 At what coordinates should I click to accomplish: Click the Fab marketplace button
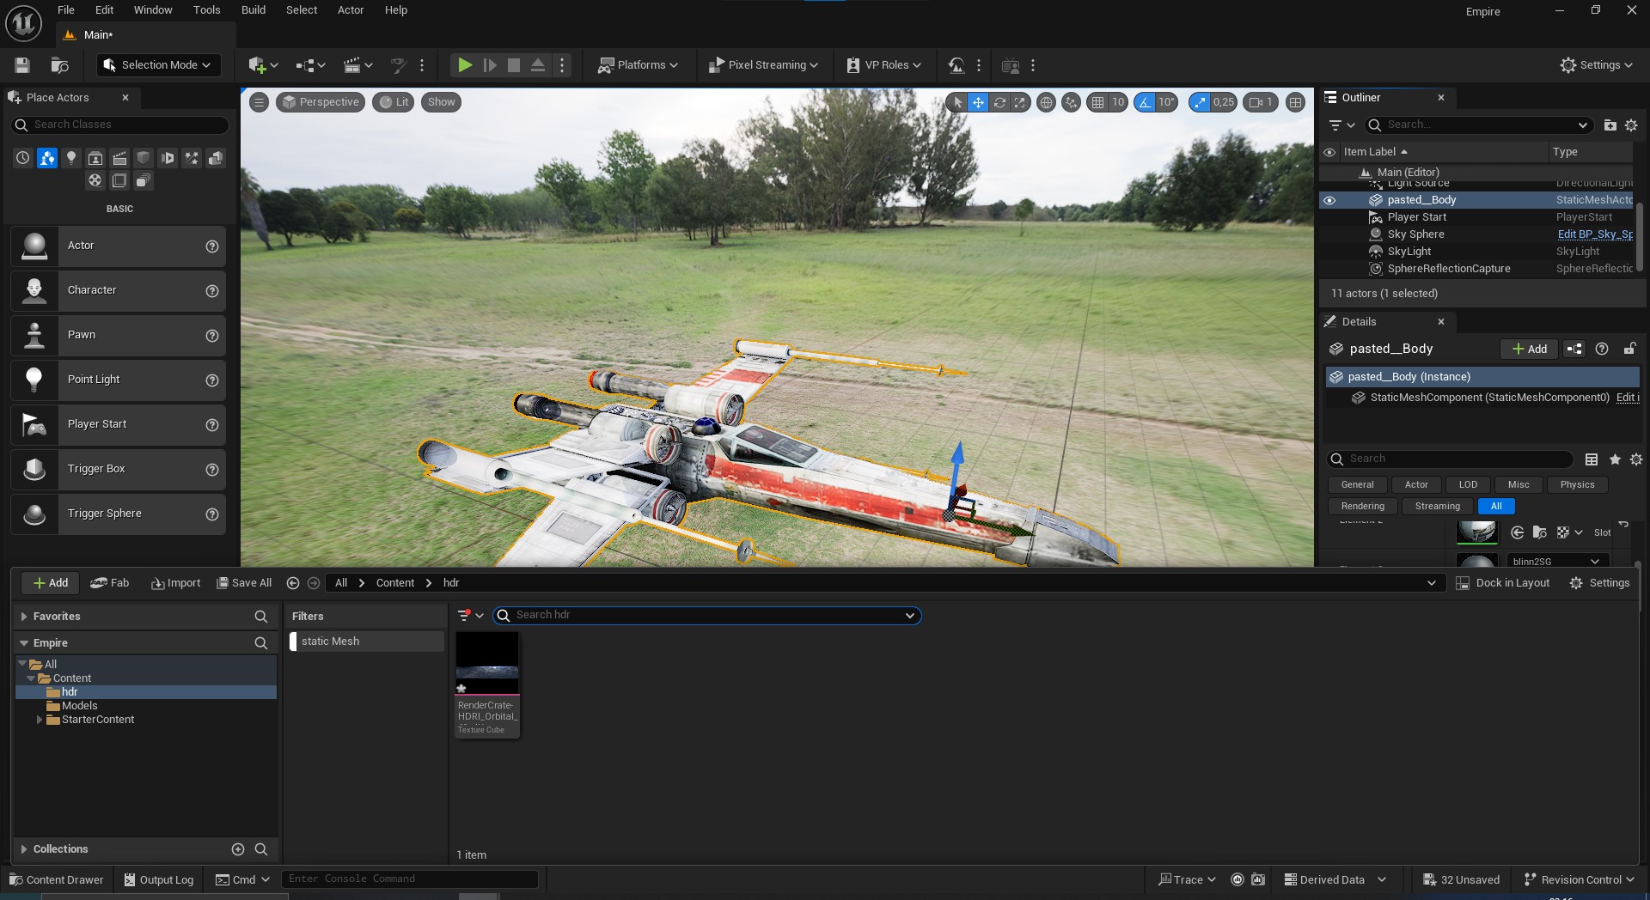click(110, 583)
